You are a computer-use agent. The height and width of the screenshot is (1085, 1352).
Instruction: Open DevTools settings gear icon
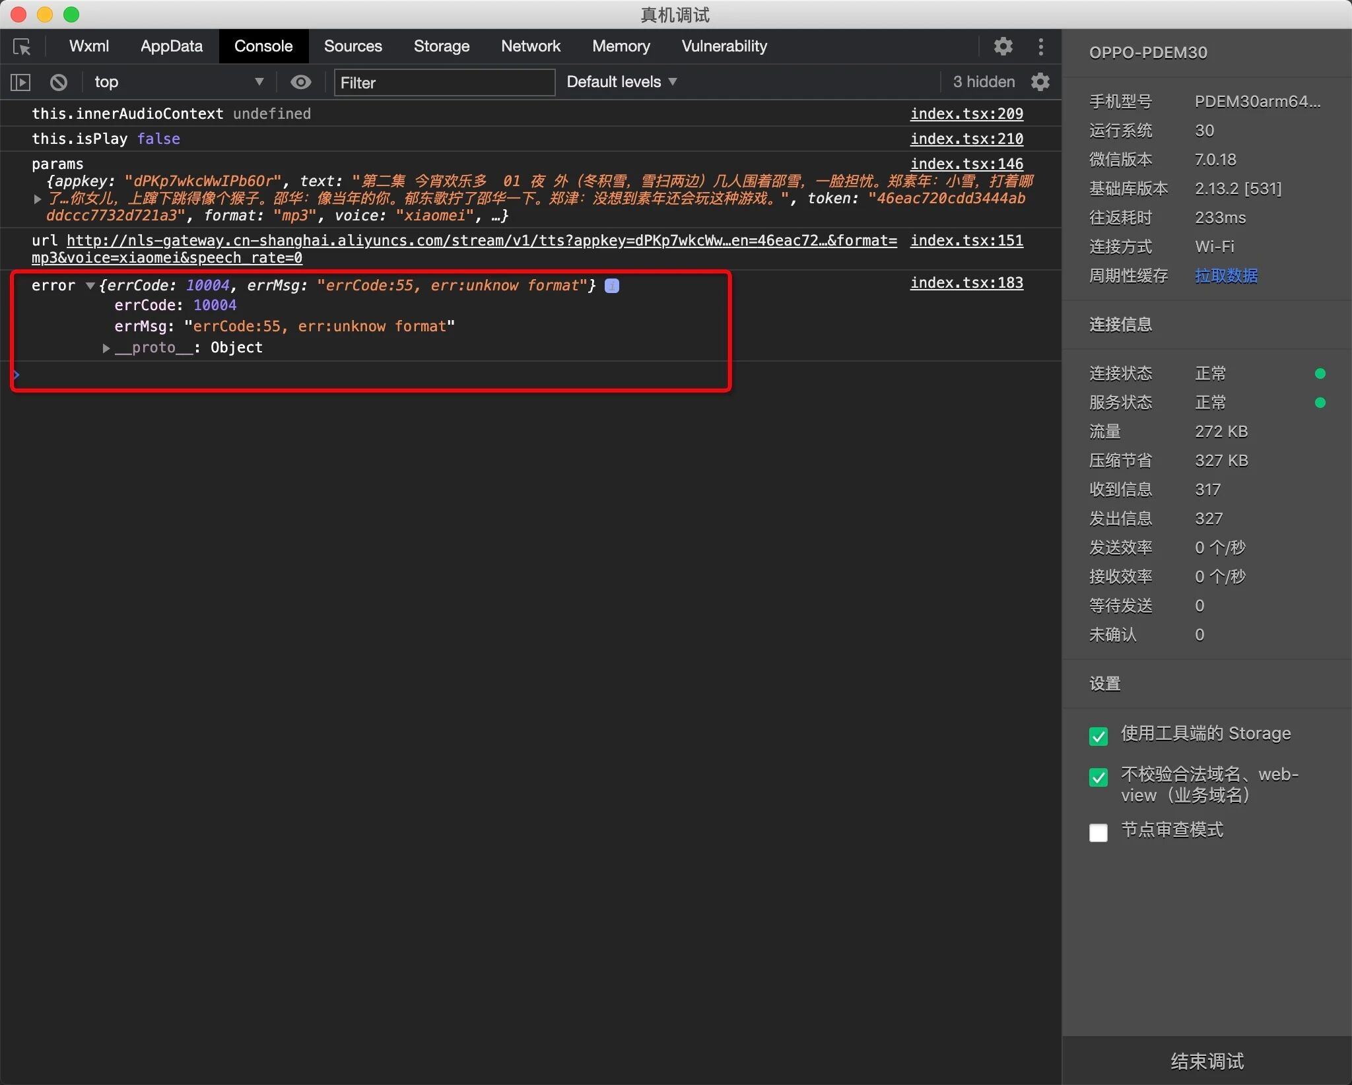tap(1003, 46)
